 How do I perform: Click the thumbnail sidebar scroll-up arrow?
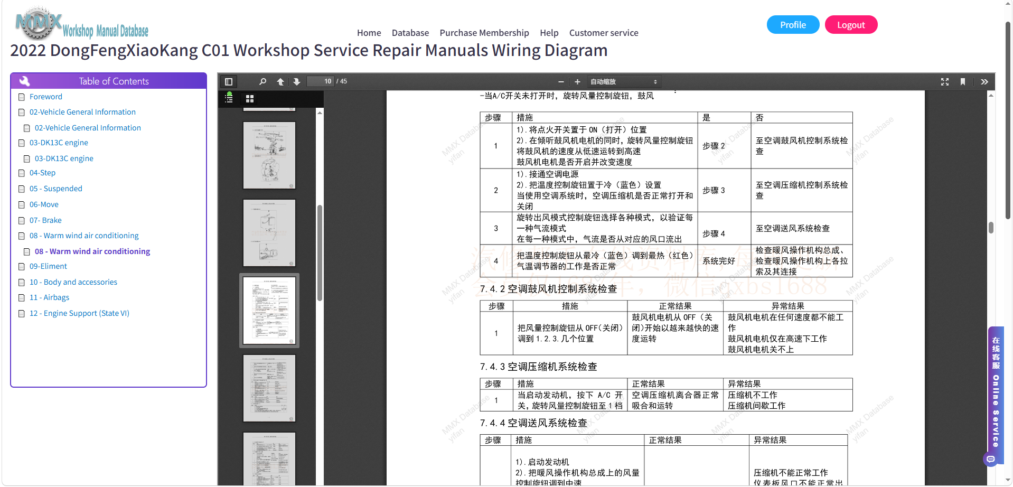coord(320,113)
